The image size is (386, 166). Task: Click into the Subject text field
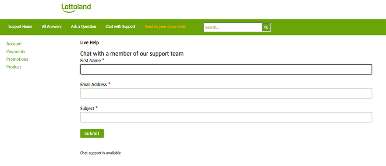(x=226, y=117)
